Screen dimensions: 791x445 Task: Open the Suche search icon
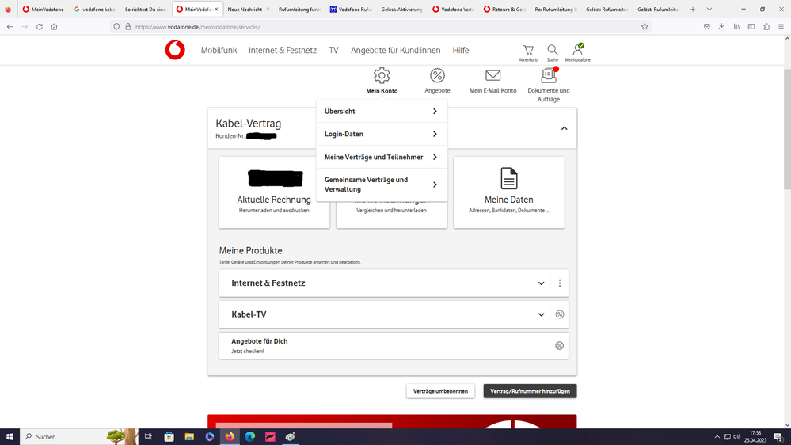pyautogui.click(x=553, y=52)
